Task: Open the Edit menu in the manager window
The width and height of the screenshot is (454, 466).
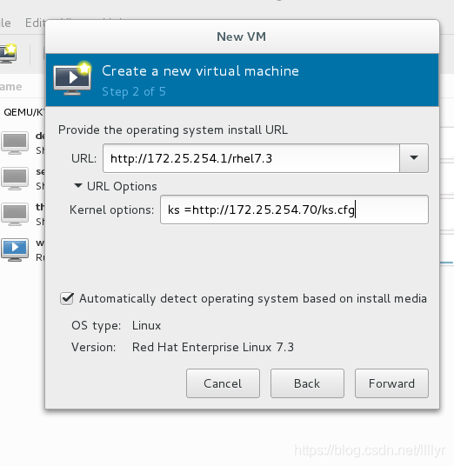Action: 36,23
